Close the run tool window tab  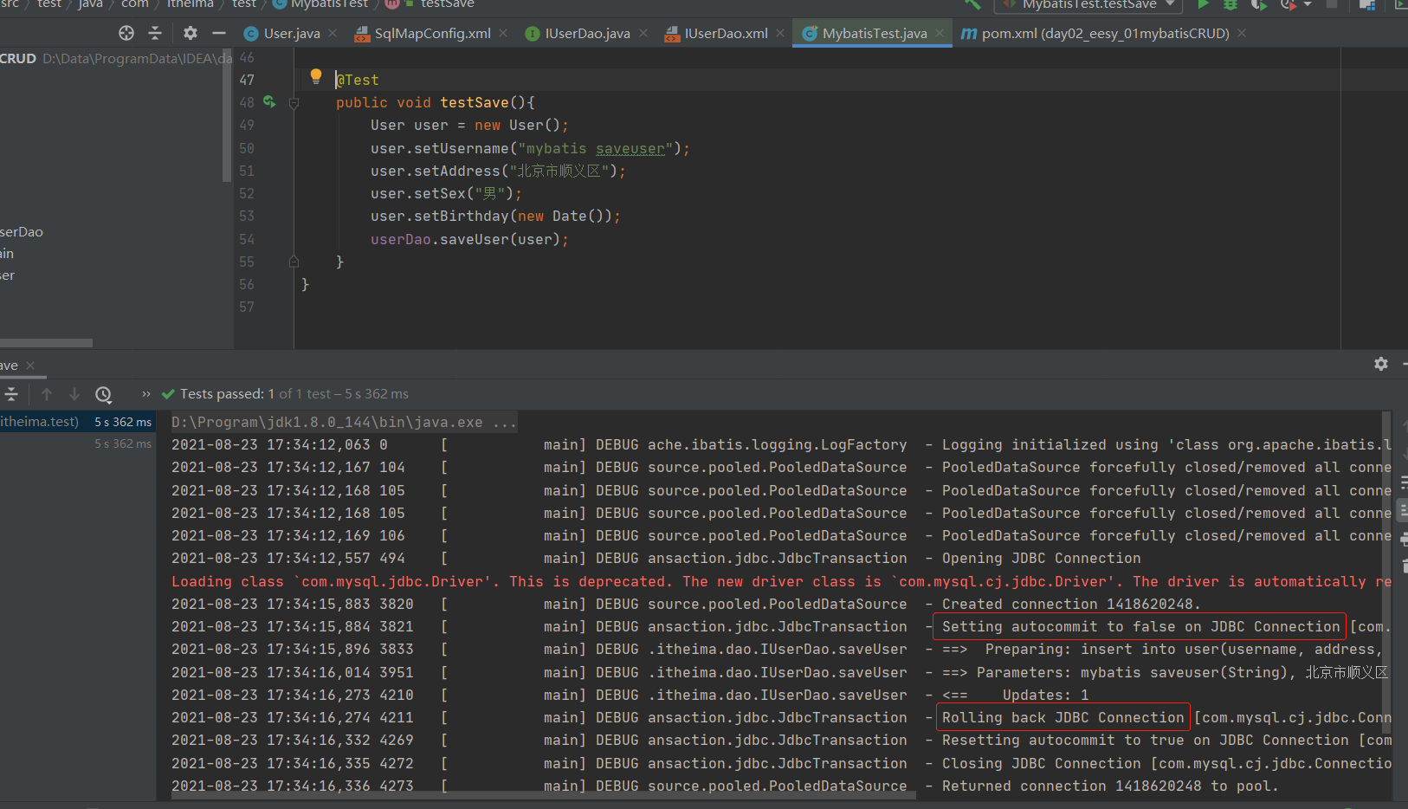click(x=30, y=366)
